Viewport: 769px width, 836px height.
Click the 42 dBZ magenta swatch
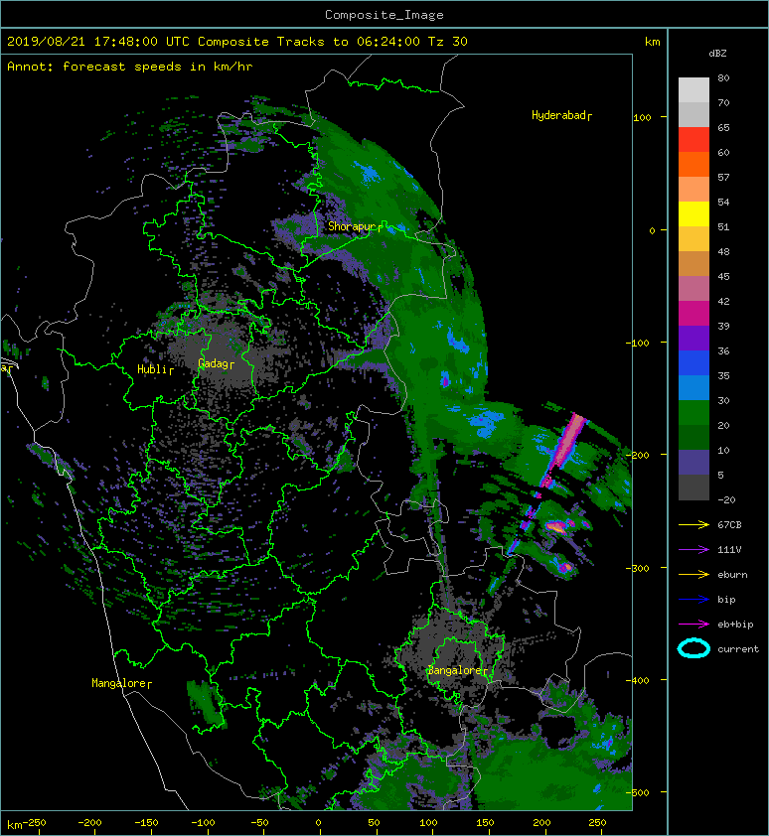(693, 313)
